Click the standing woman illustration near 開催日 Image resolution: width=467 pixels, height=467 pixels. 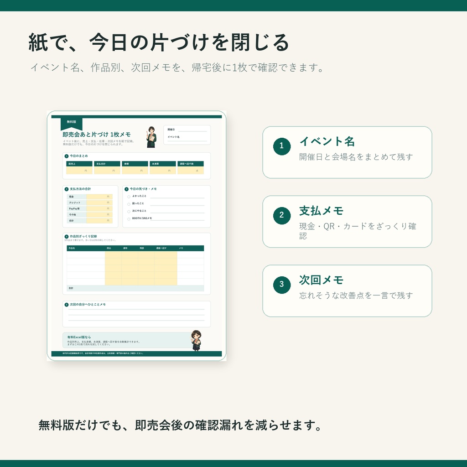tap(151, 137)
